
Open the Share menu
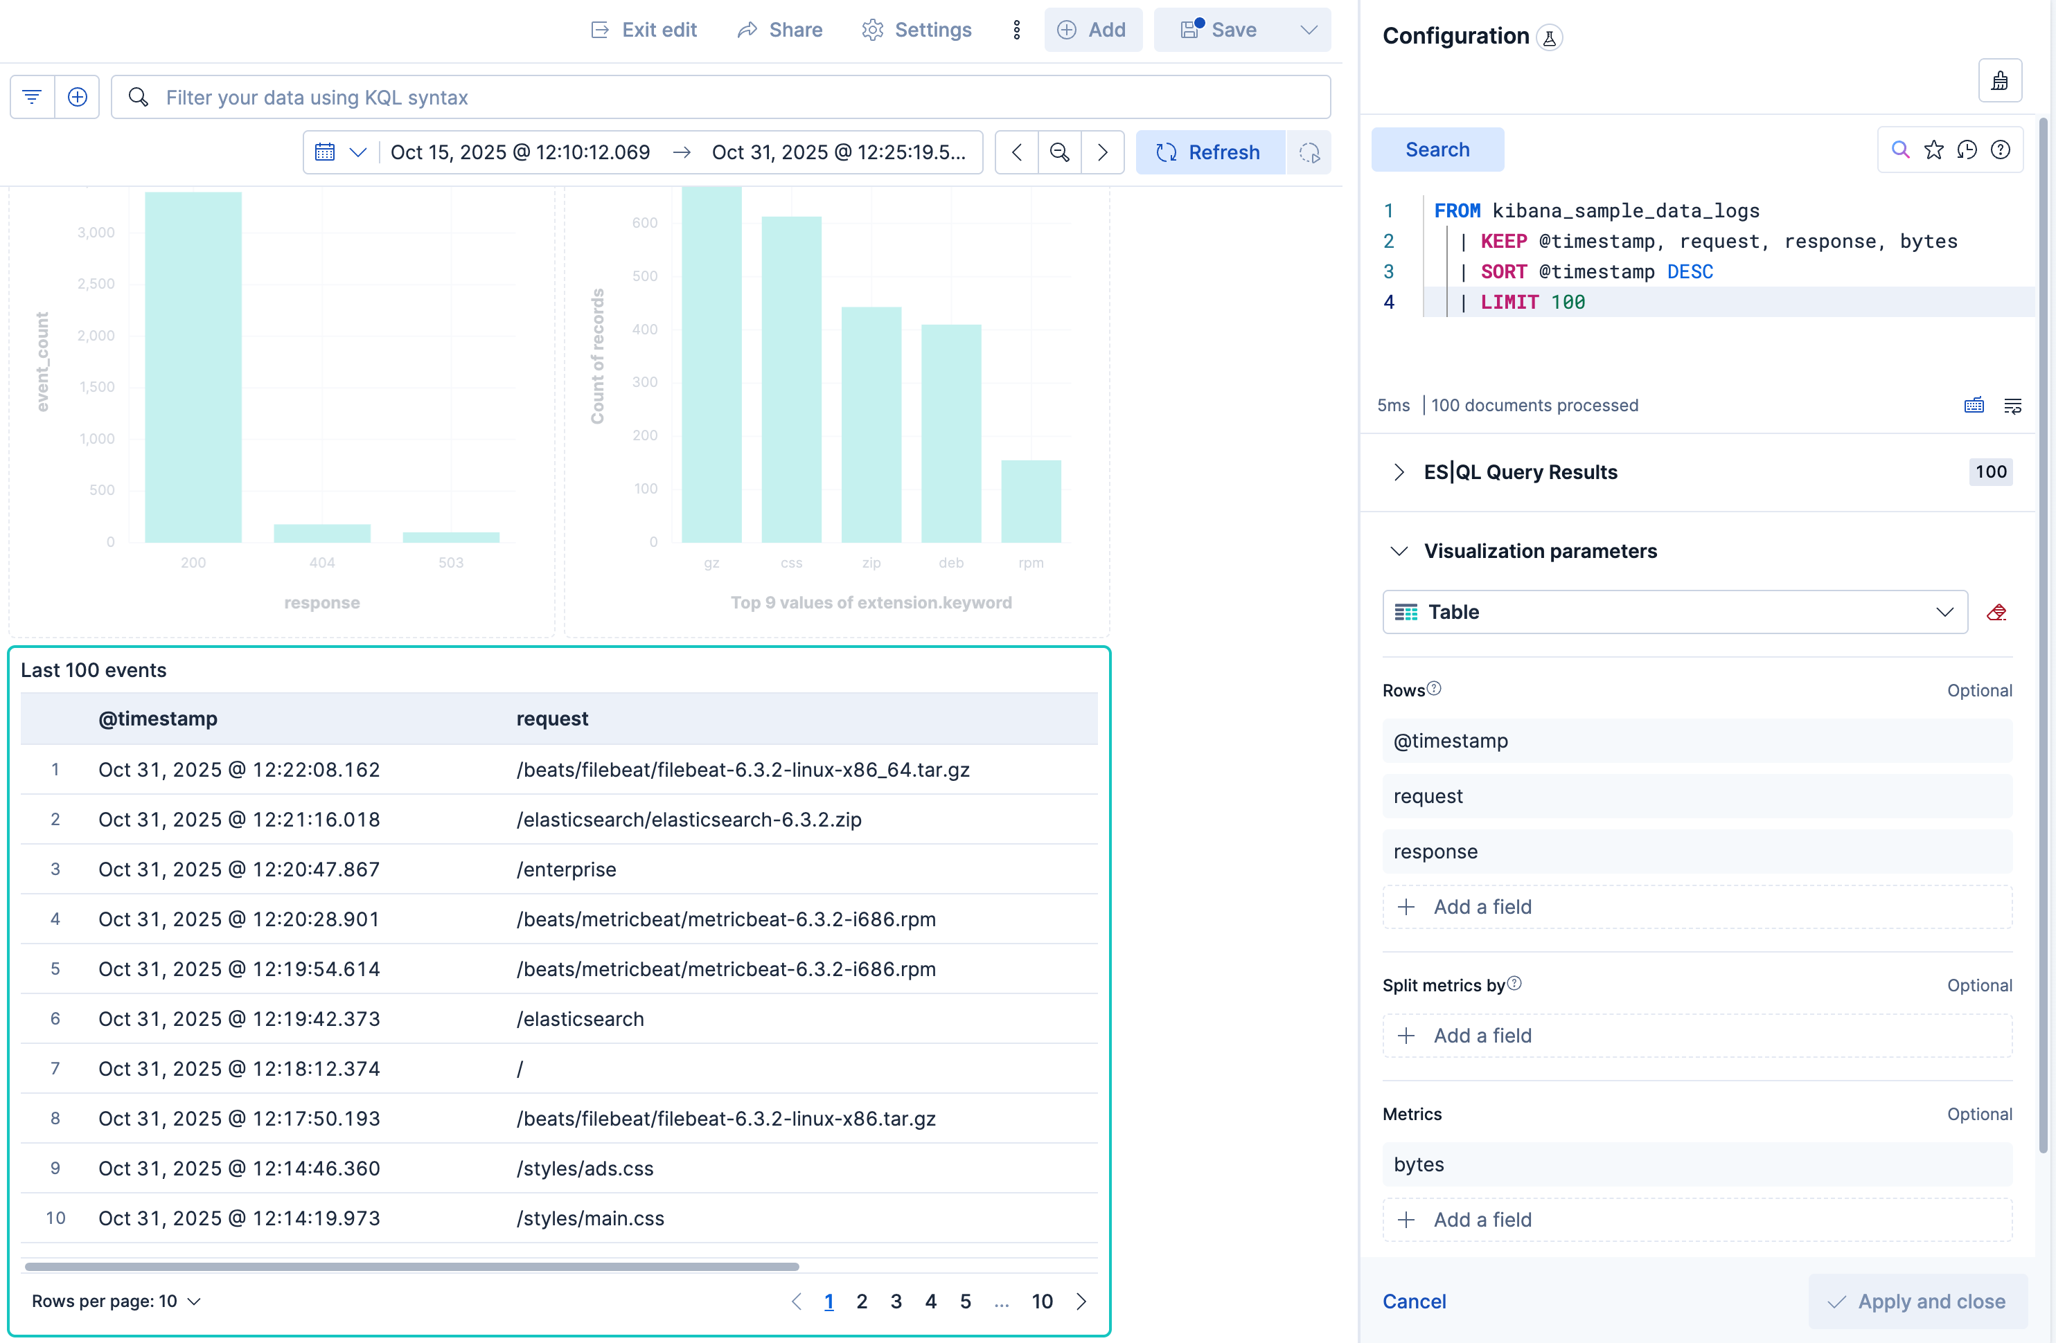click(779, 29)
